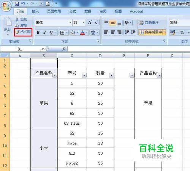
Task: Switch to the 插入 tab
Action: click(x=35, y=11)
